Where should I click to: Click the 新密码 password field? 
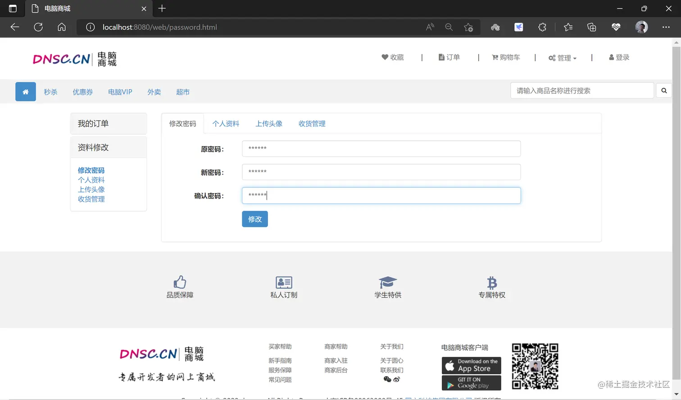381,172
